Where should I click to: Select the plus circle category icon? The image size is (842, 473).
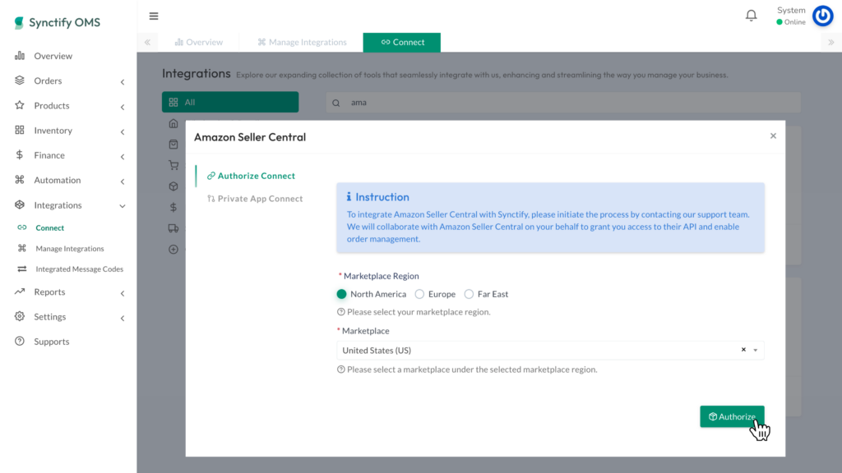[173, 250]
